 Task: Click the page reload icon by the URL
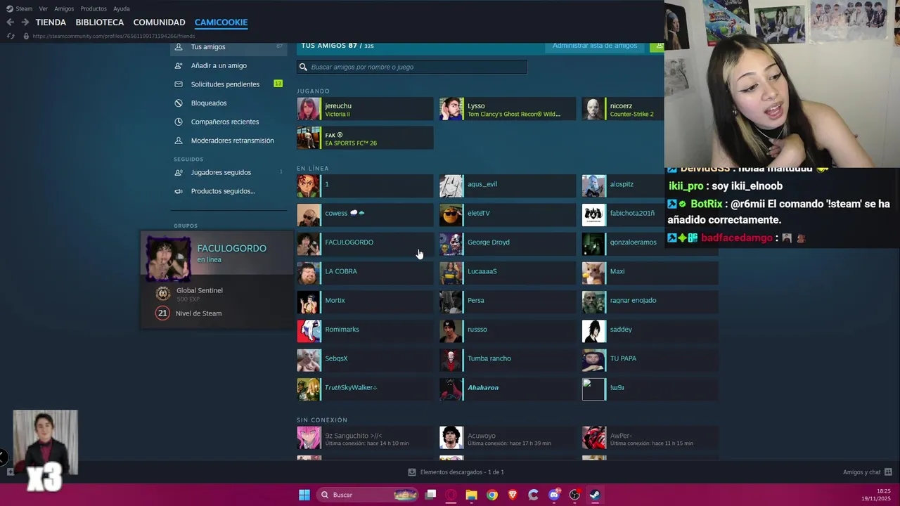[x=10, y=36]
